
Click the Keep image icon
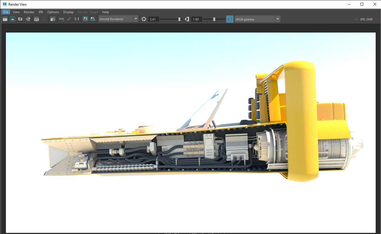(x=85, y=19)
